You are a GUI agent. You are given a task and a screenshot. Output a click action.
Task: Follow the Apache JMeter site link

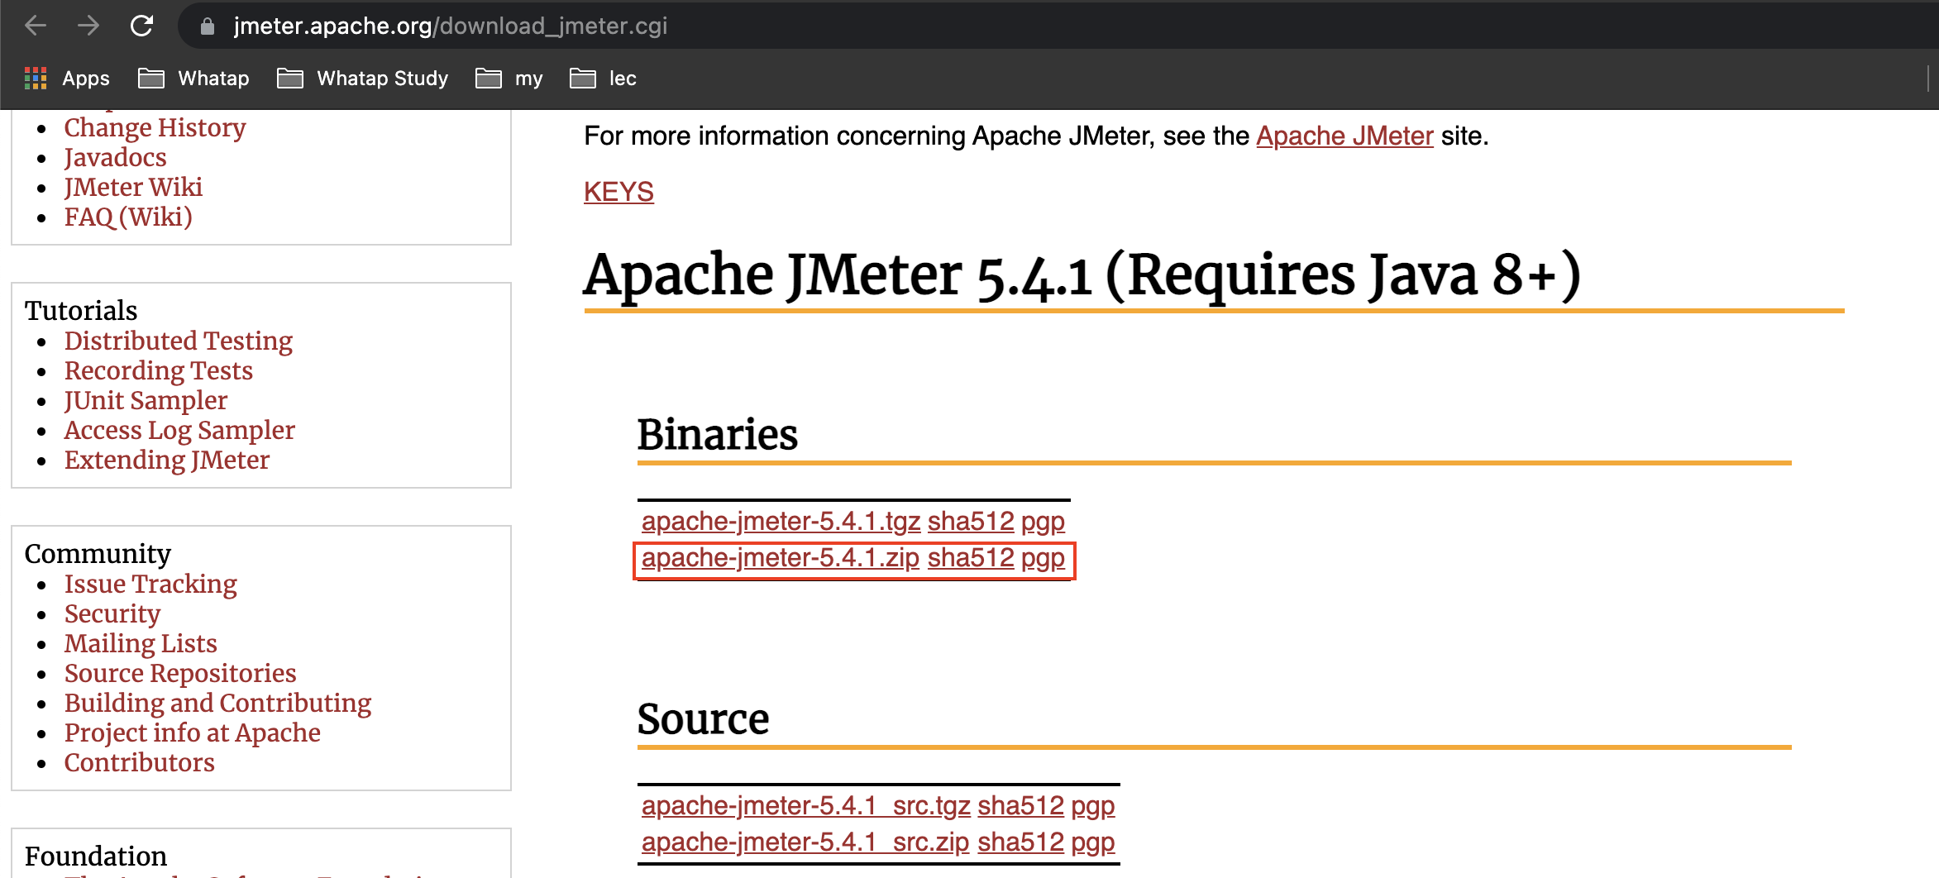click(x=1344, y=136)
